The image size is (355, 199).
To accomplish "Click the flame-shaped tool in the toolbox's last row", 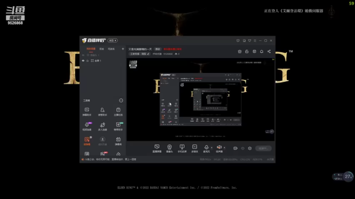I will click(118, 154).
